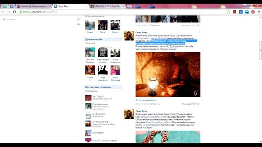262x147 pixels.
Task: Like the lamp-projector post
Action: 190,104
